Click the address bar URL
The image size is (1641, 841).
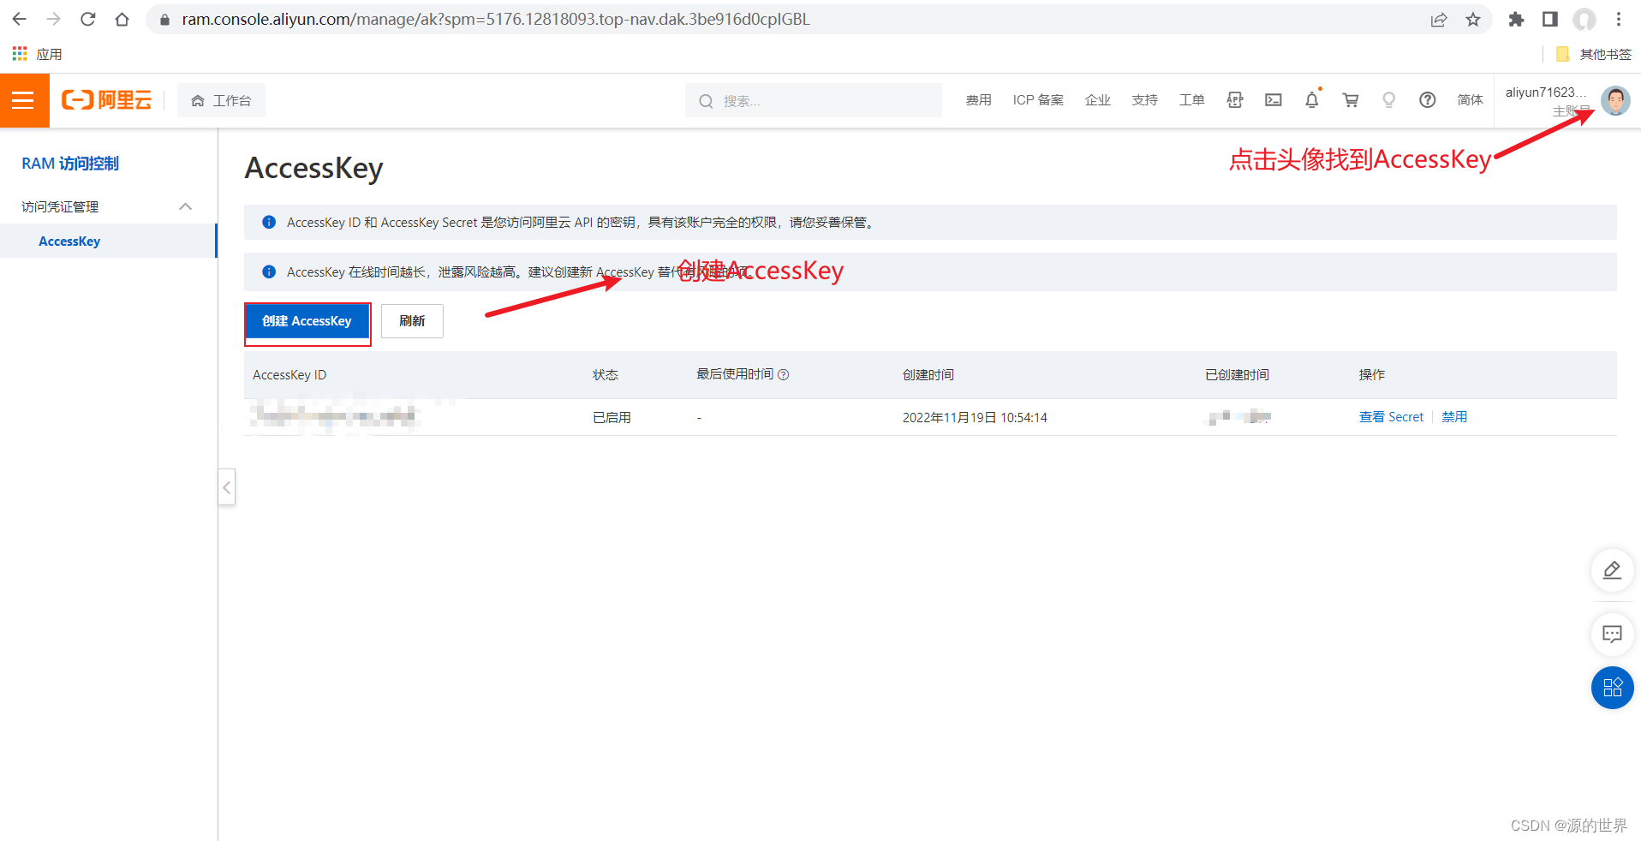pos(495,19)
